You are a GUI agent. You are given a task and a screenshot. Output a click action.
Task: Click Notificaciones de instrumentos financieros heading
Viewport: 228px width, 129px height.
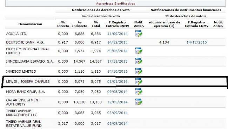(186, 10)
